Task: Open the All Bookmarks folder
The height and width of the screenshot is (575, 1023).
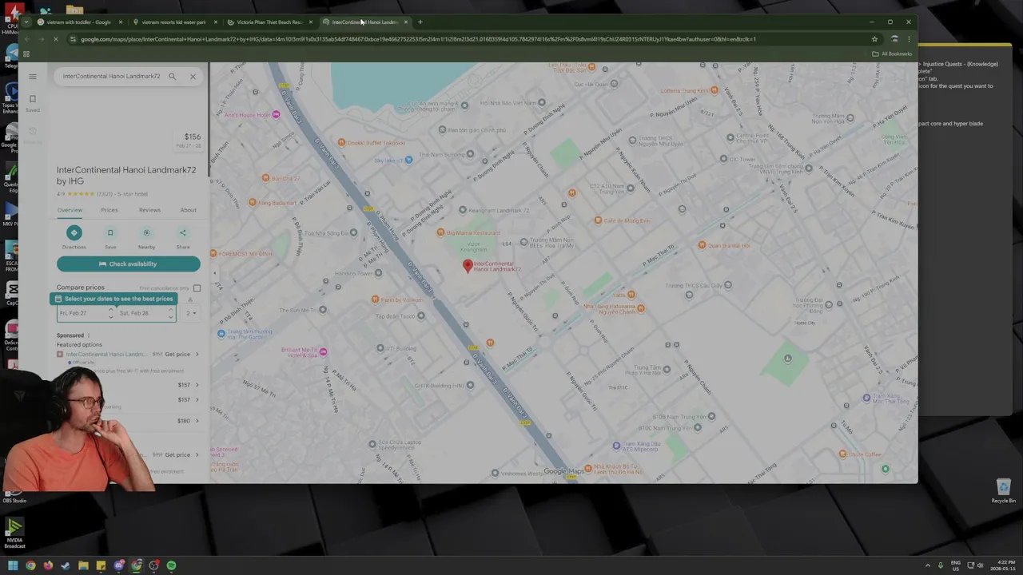Action: pyautogui.click(x=892, y=54)
